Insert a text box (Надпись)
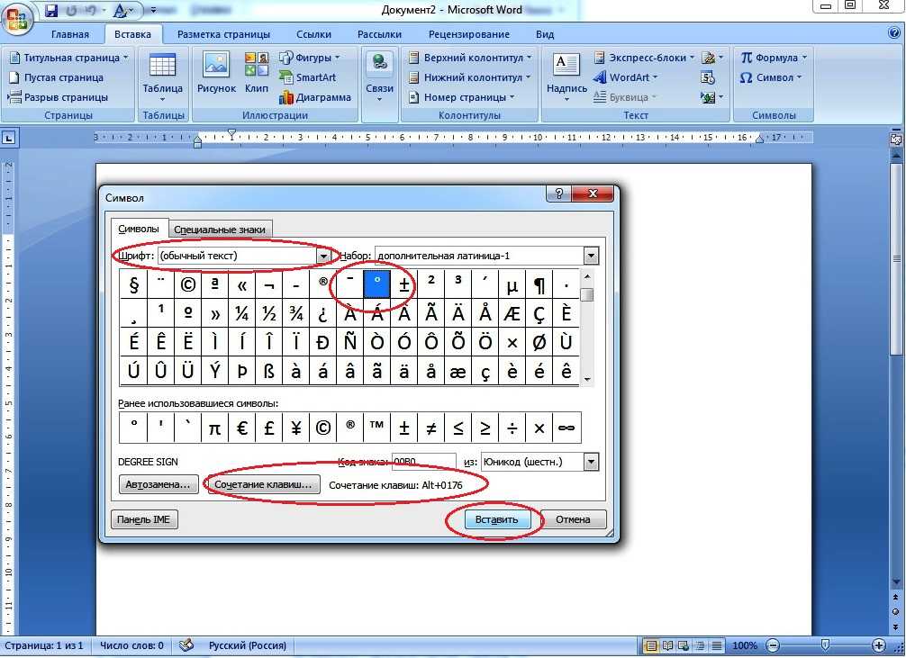Screen dimensions: 906x658 tap(566, 77)
